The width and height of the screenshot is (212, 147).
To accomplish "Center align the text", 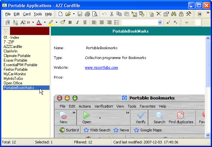I will click(102, 22).
